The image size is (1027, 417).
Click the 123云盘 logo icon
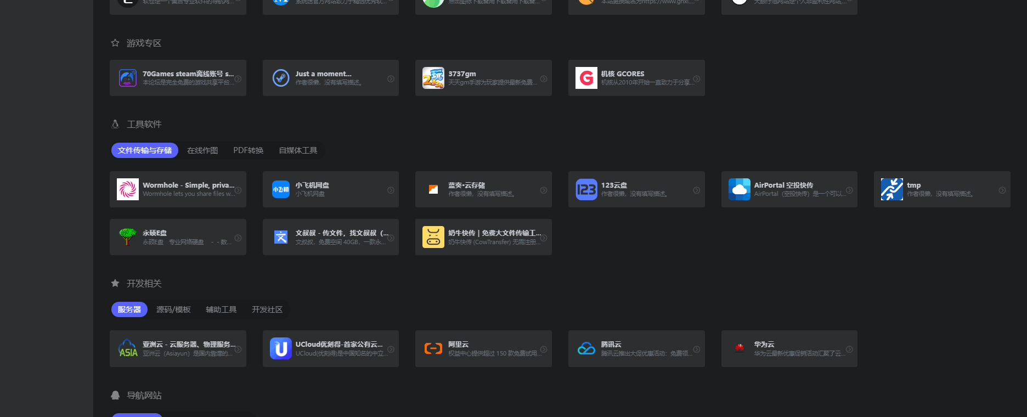pyautogui.click(x=586, y=189)
